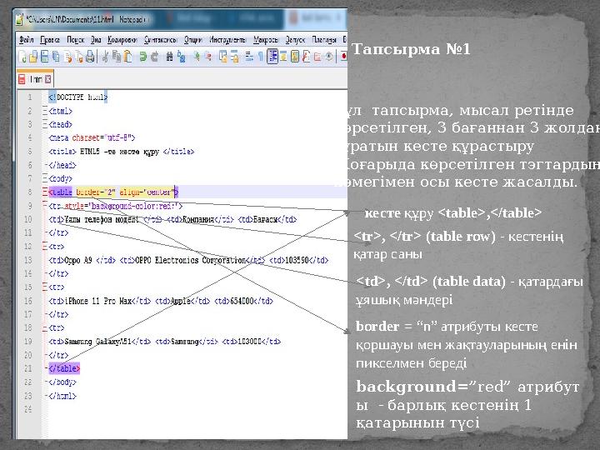Click the border="2" attribute on line 8
This screenshot has width=600, height=450.
tap(95, 192)
